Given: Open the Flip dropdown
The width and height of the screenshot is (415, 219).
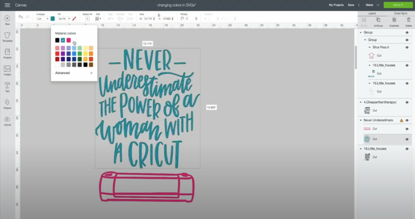Looking at the screenshot, I should click(130, 19).
